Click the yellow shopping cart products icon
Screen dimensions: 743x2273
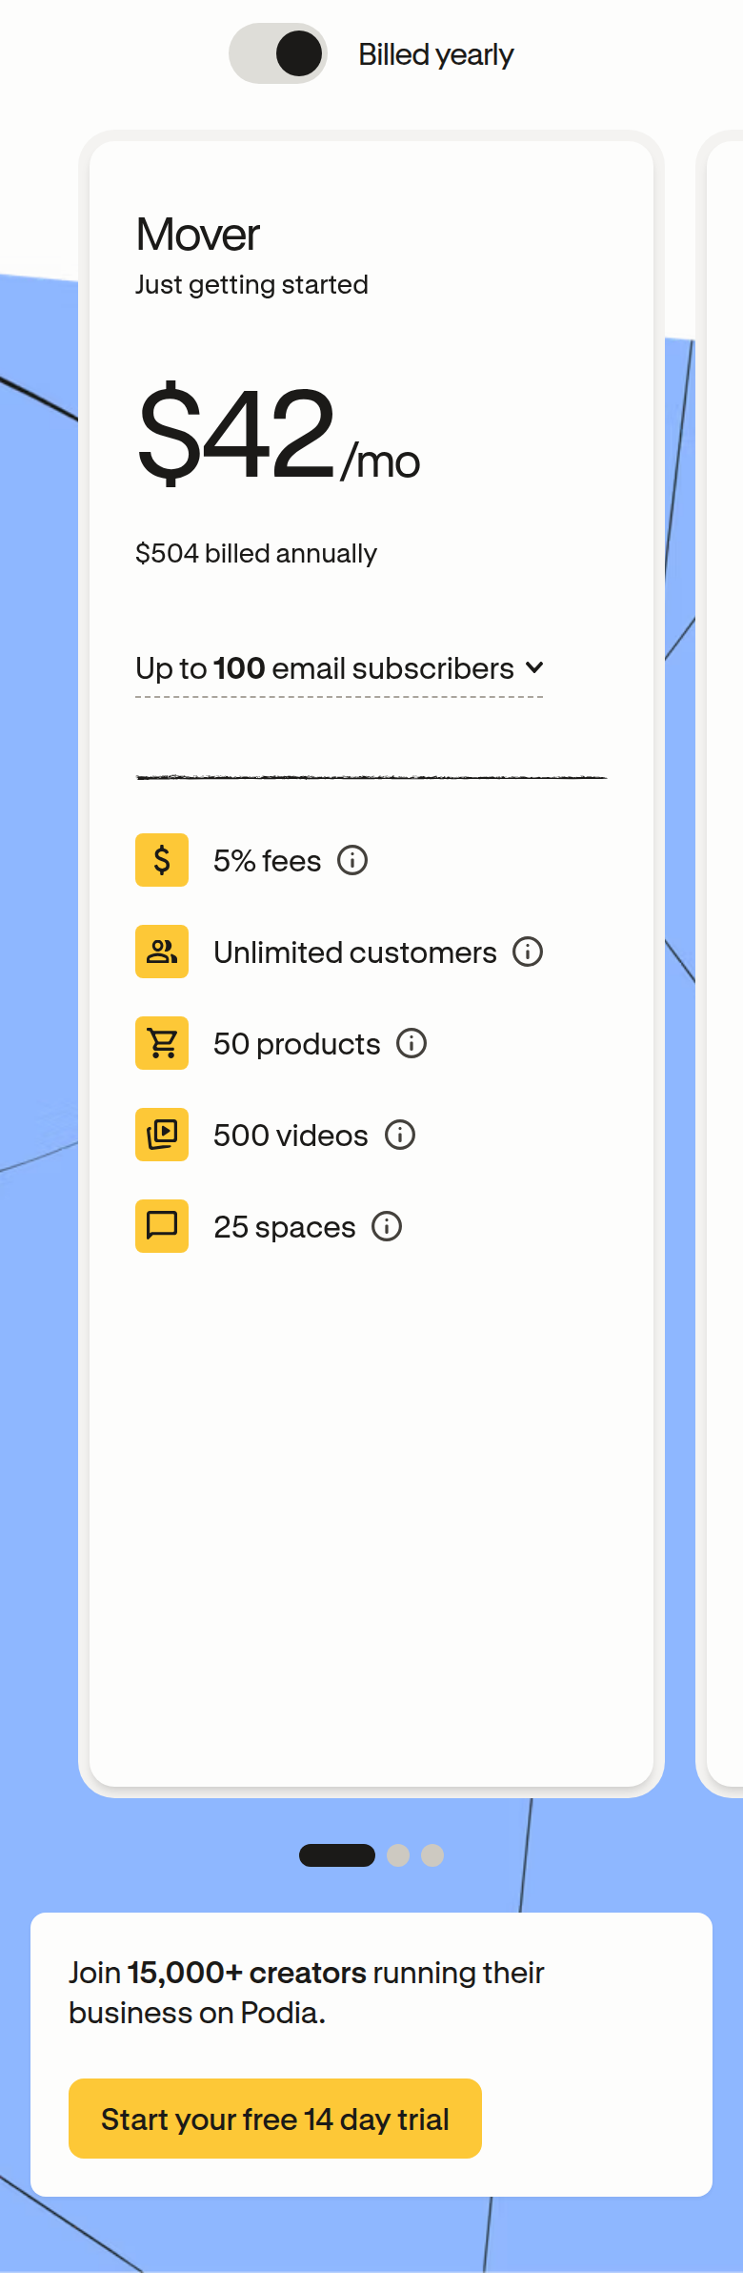pos(162,1043)
